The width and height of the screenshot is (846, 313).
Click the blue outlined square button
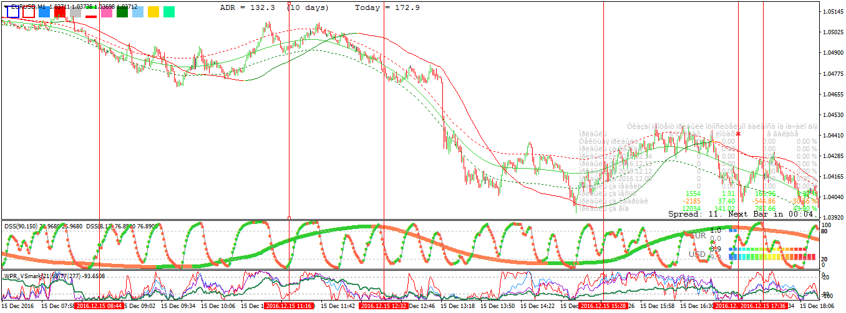(x=12, y=12)
